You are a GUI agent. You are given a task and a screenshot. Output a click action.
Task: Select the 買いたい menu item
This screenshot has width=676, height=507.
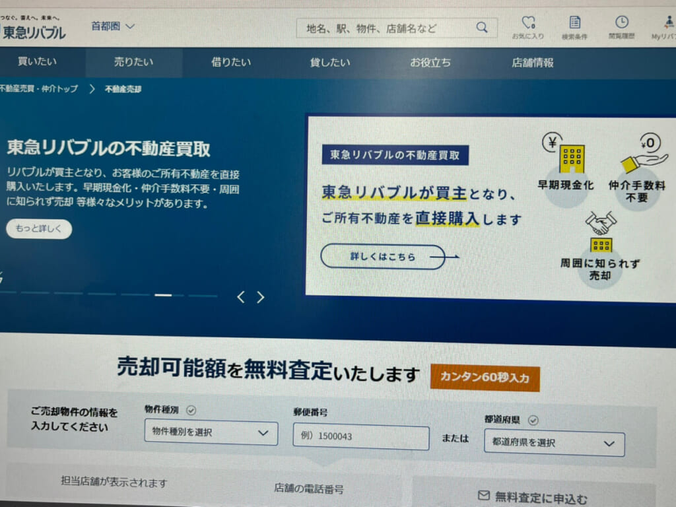[37, 61]
